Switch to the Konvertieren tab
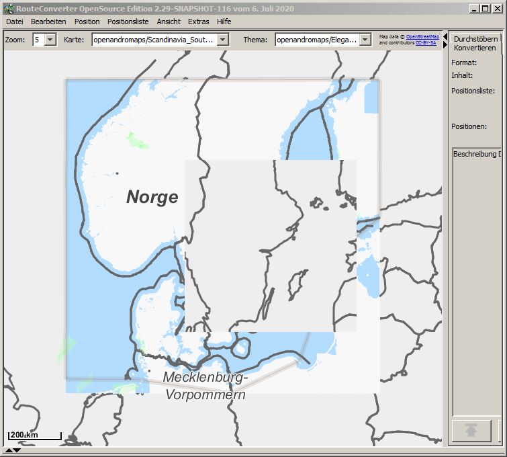Image resolution: width=507 pixels, height=457 pixels. [x=475, y=48]
